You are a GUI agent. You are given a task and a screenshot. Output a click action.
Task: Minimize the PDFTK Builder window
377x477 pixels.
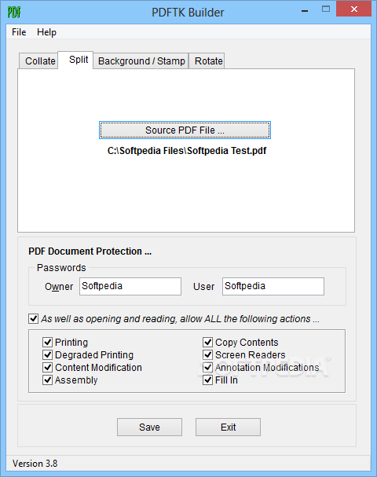point(305,10)
